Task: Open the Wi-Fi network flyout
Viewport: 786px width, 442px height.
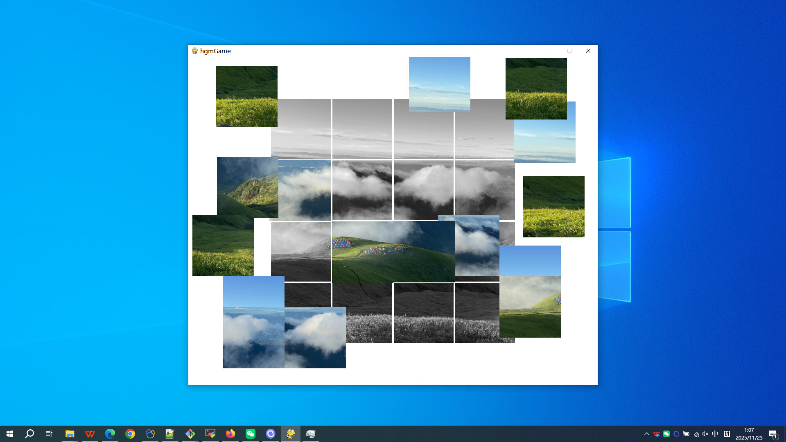Action: click(x=696, y=434)
